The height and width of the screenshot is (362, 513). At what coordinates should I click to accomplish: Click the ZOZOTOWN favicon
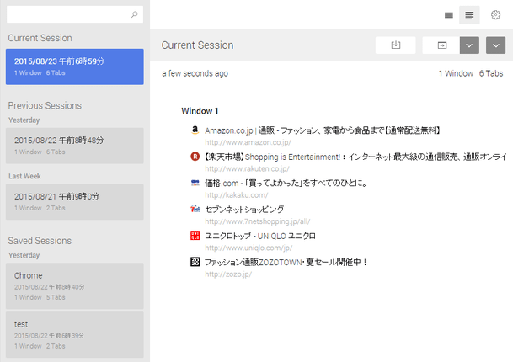tap(195, 262)
